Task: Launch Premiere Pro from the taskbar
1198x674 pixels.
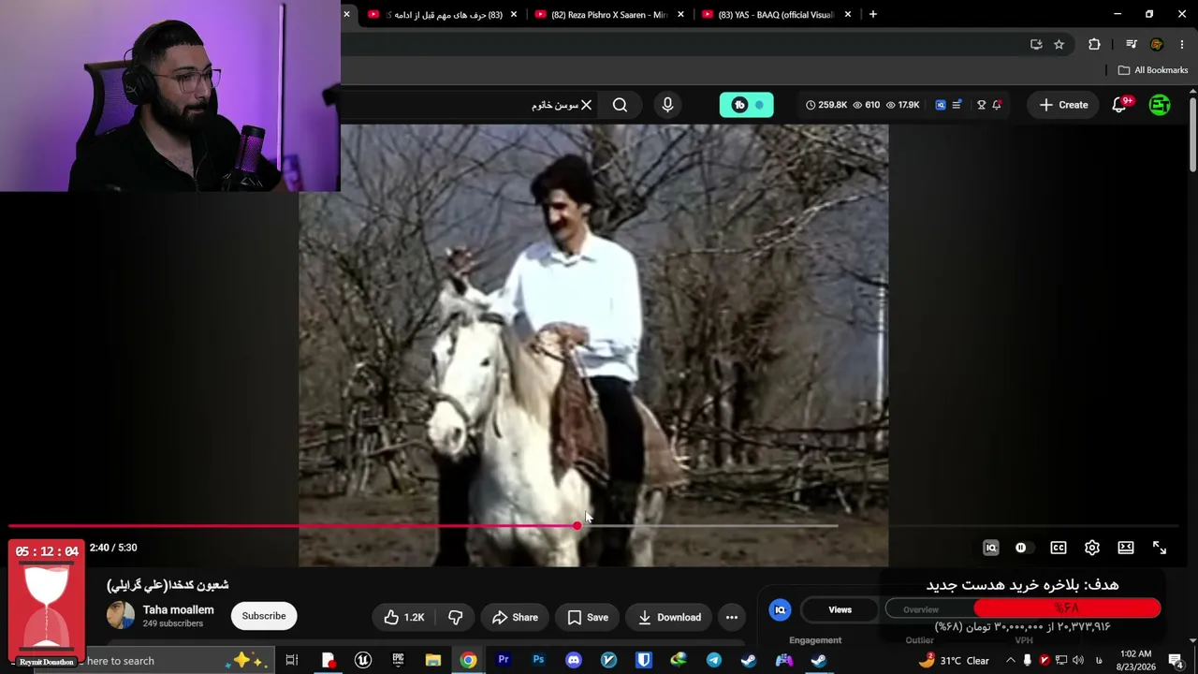Action: [x=504, y=661]
